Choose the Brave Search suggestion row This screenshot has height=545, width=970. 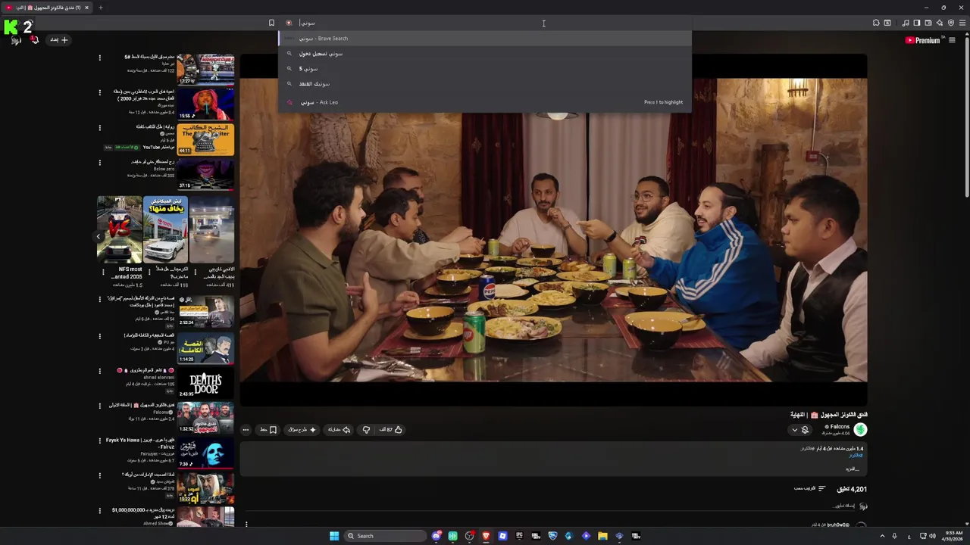(485, 39)
